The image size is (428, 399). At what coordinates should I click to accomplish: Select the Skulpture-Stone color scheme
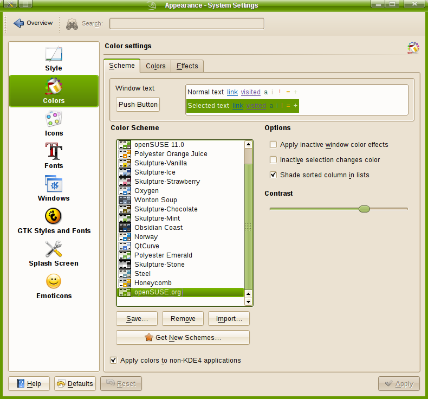click(x=180, y=265)
